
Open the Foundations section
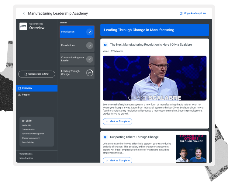tap(77, 46)
